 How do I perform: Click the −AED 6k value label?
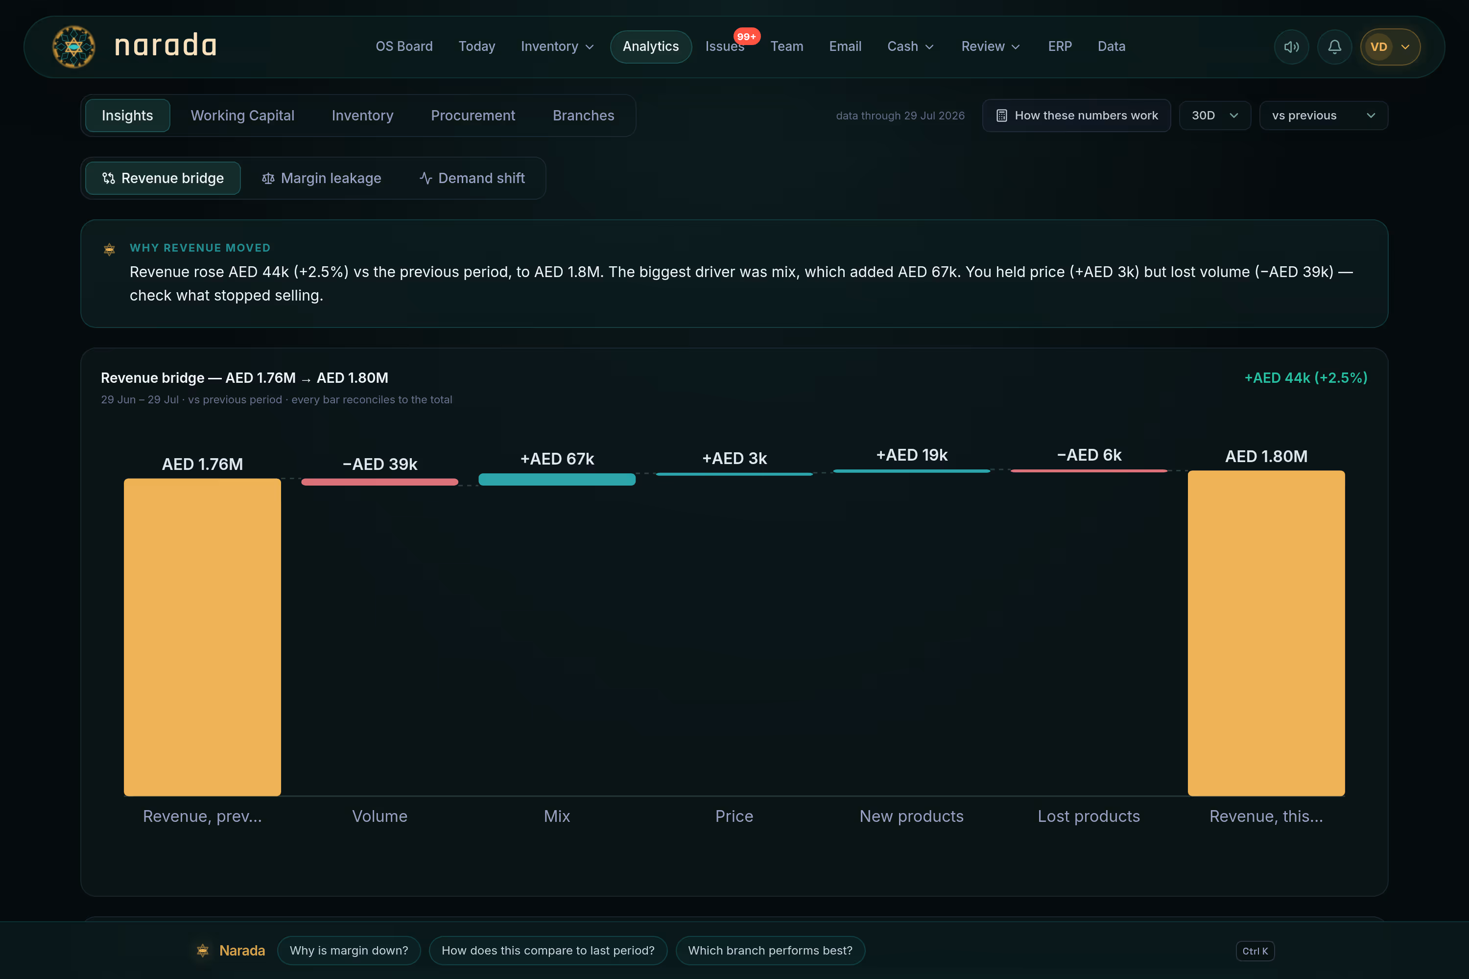1089,455
